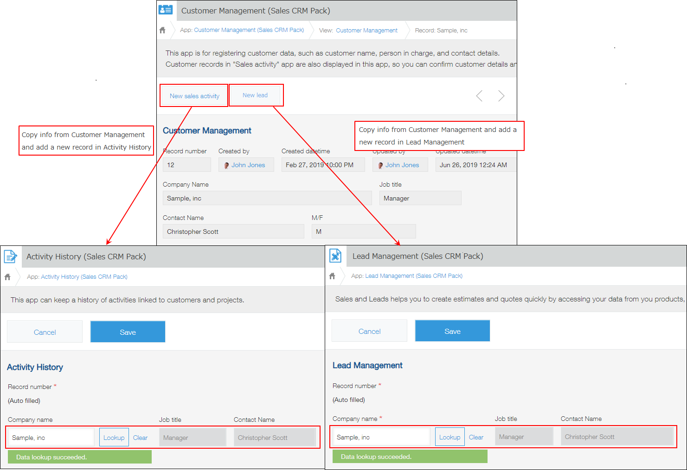Viewport: 687px width, 470px height.
Task: Go to next record using right arrow
Action: coord(501,95)
